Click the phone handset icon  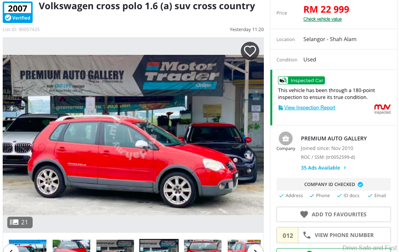tap(307, 235)
